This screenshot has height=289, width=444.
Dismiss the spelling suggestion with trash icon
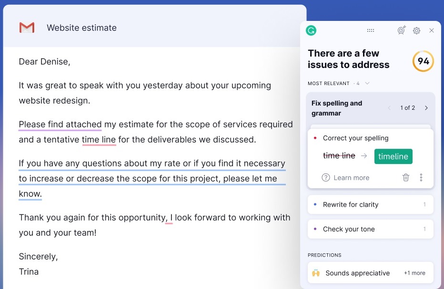pyautogui.click(x=406, y=177)
